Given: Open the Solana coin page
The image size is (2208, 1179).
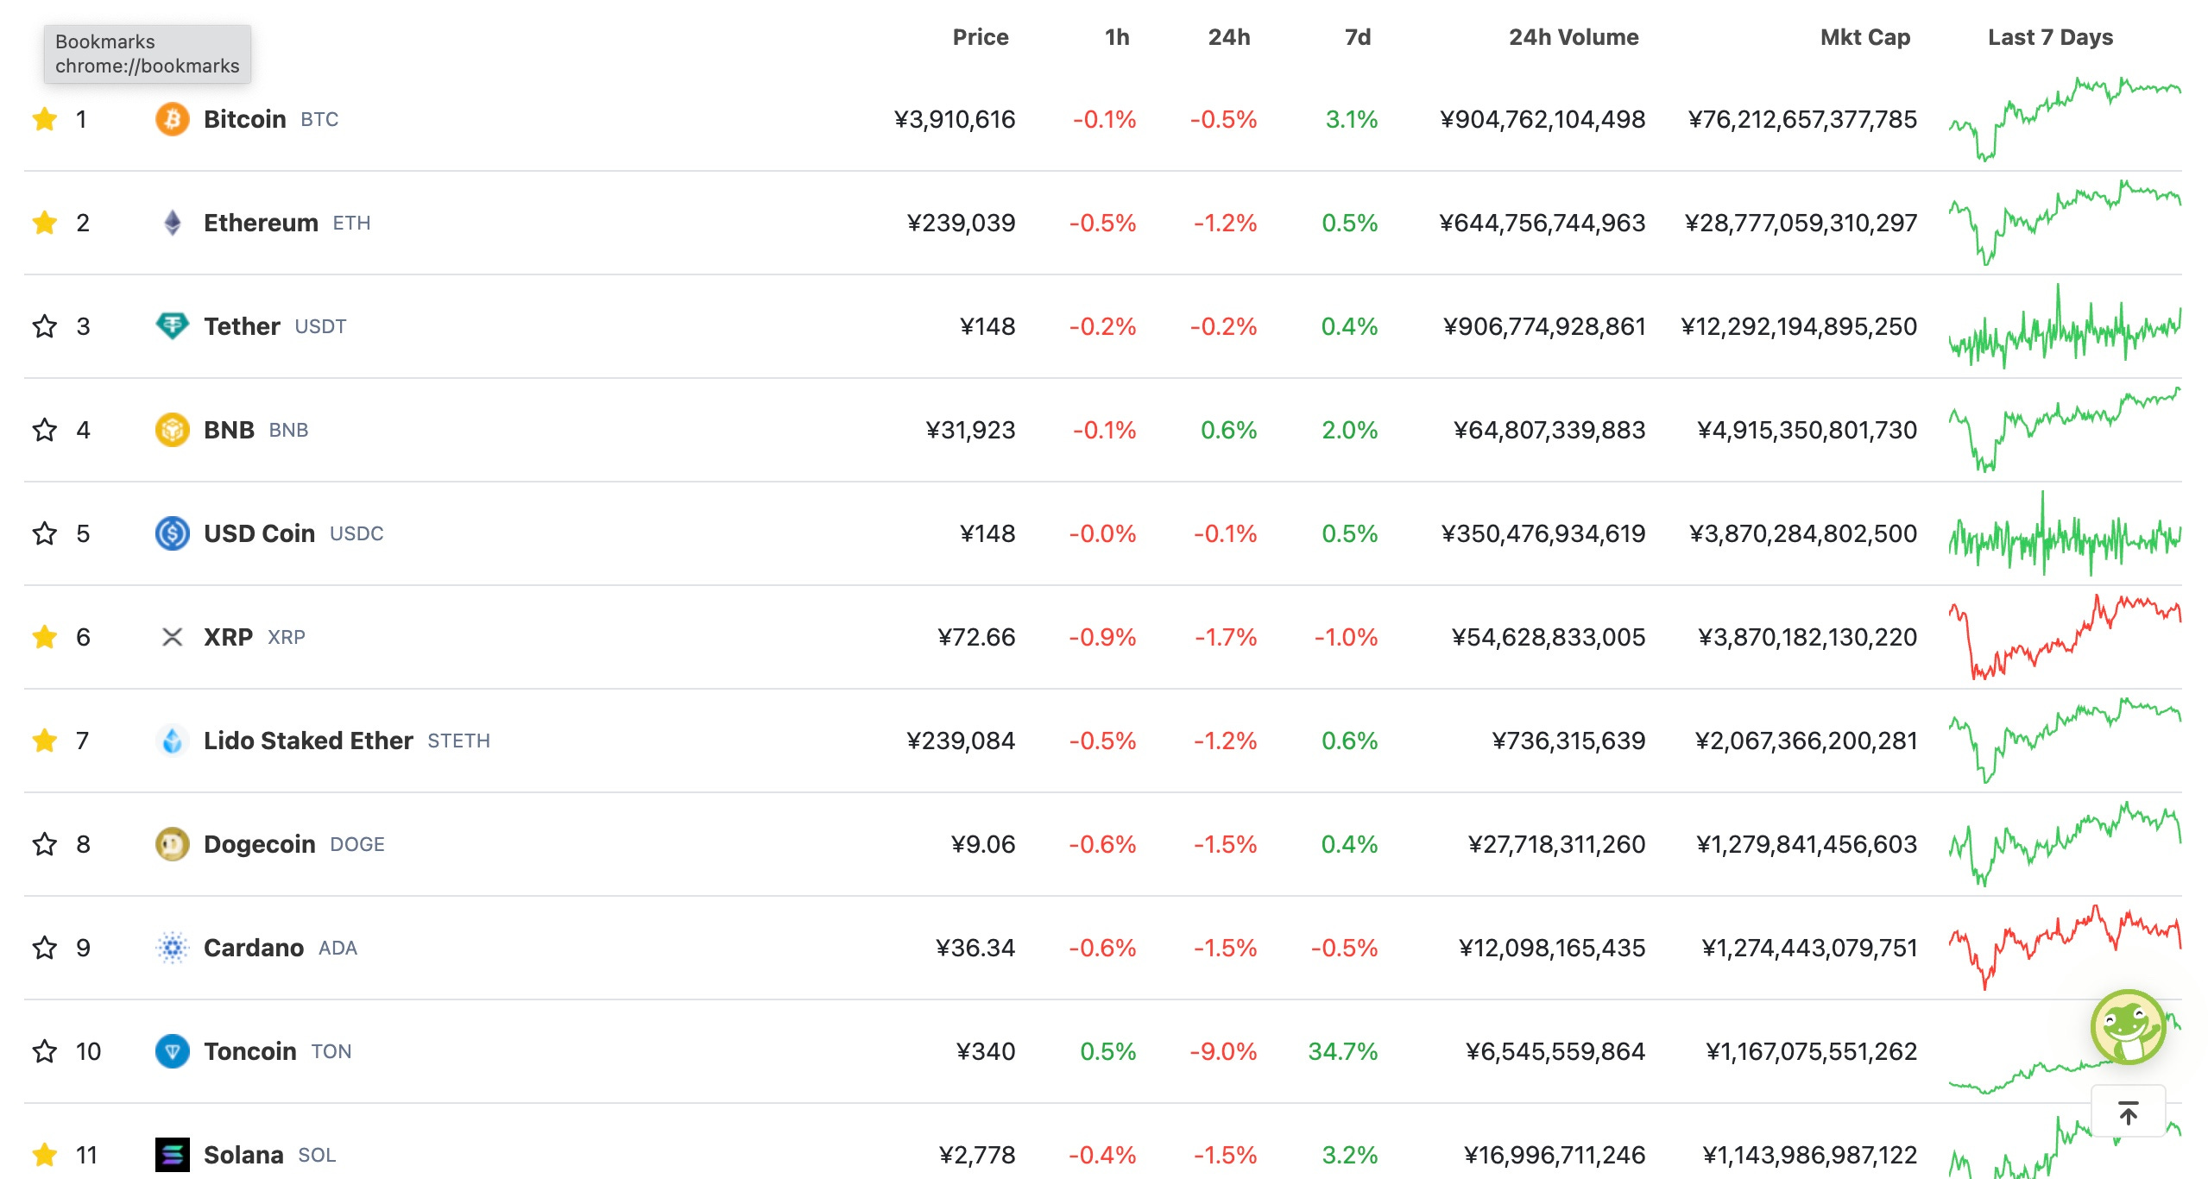Looking at the screenshot, I should [243, 1155].
